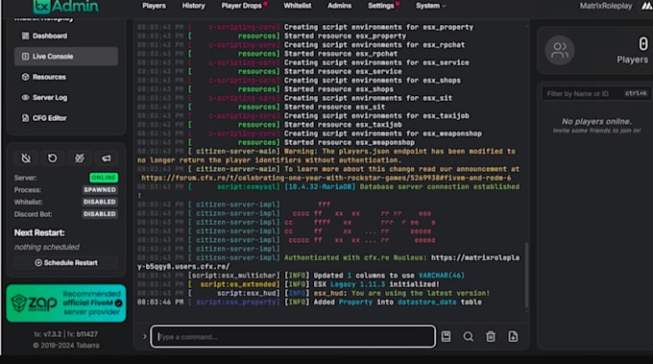The width and height of the screenshot is (653, 364).
Task: Go to the Dashboard
Action: 66,36
